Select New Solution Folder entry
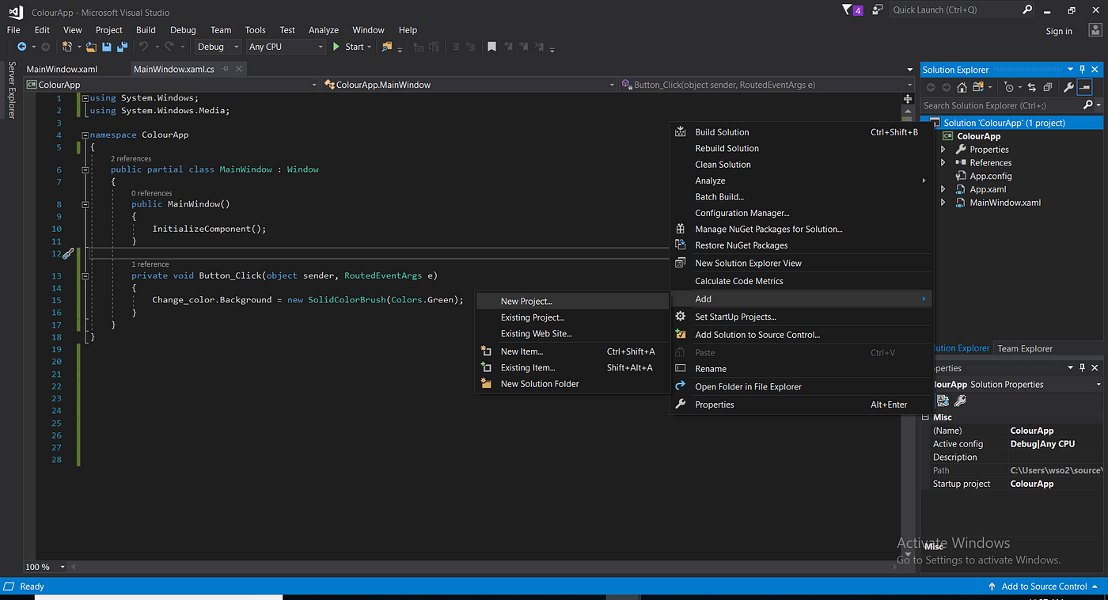The width and height of the screenshot is (1108, 600). [x=572, y=384]
